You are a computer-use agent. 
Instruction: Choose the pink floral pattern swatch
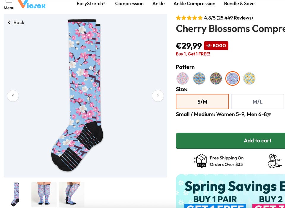[182, 79]
